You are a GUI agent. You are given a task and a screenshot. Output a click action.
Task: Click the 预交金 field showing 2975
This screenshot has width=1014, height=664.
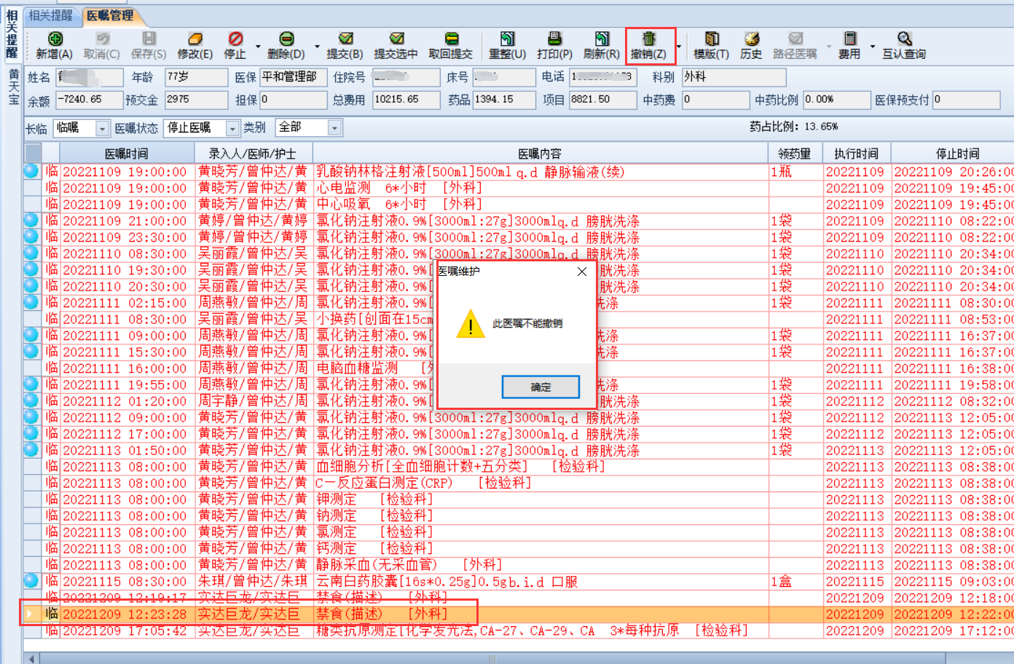(x=196, y=100)
